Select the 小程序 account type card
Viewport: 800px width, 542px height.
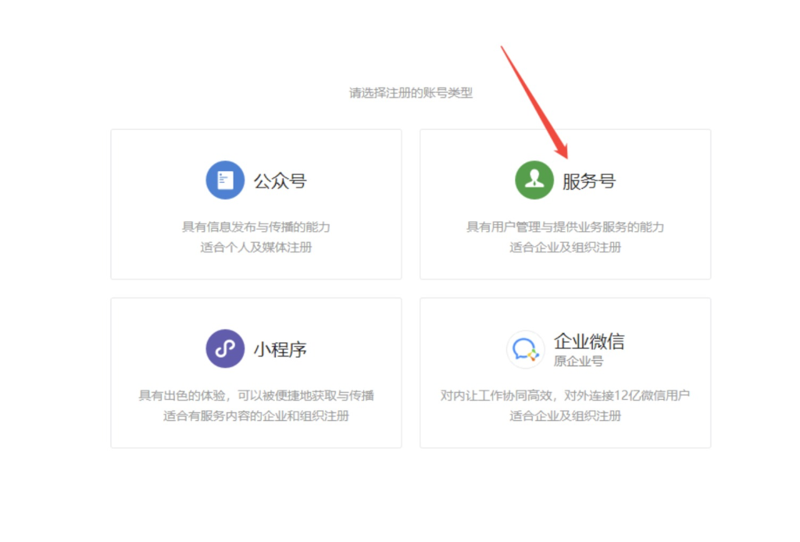255,373
